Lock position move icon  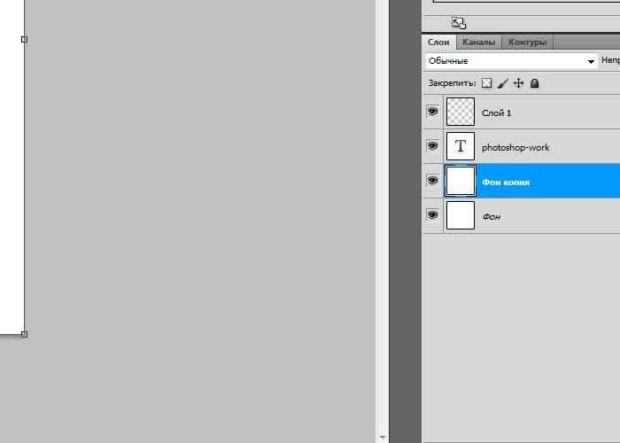point(518,83)
